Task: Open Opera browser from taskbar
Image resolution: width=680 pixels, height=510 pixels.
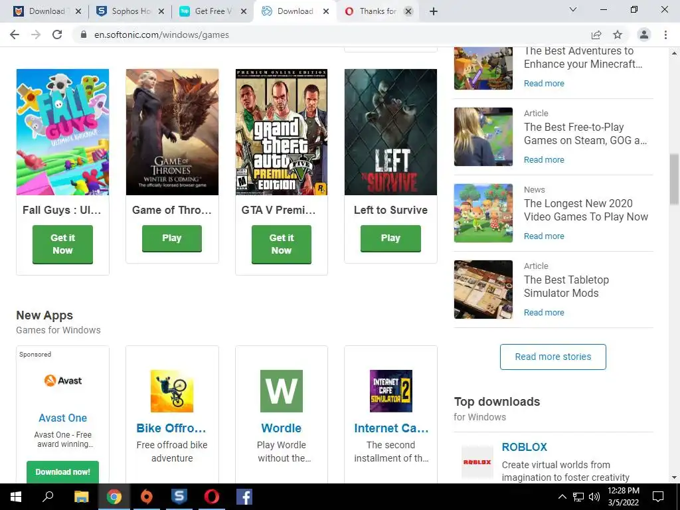Action: pyautogui.click(x=212, y=497)
